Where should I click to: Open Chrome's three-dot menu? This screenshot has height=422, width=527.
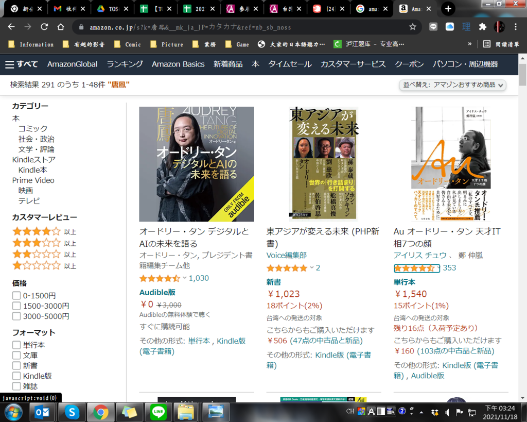pyautogui.click(x=516, y=27)
